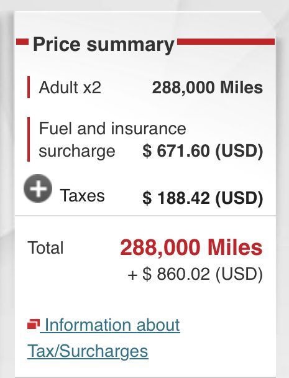
Task: Click the red total 288,000 Miles figure
Action: (191, 247)
